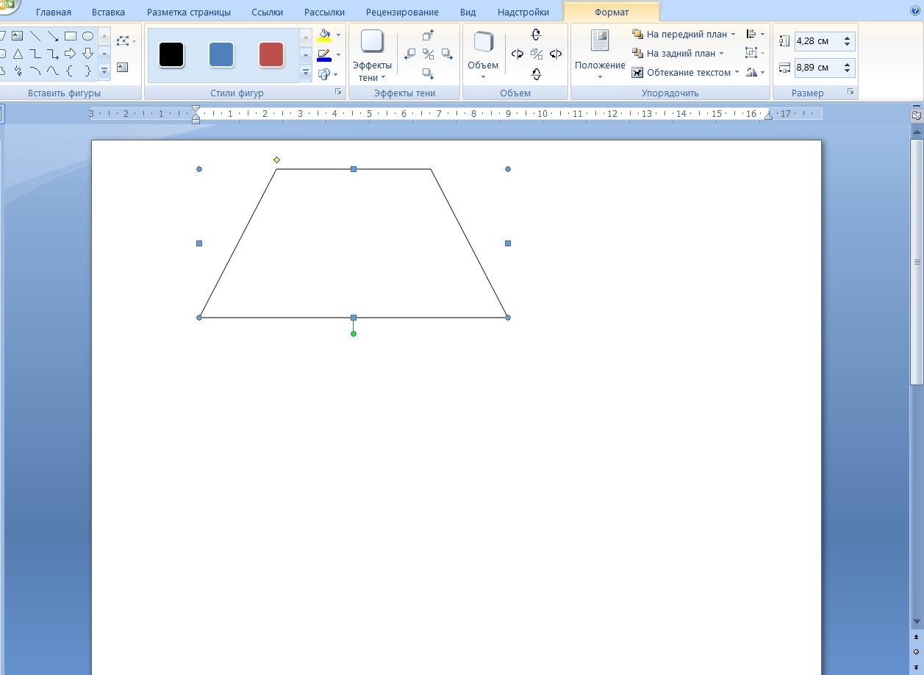Toggle shadow on/off center icon

click(x=428, y=54)
